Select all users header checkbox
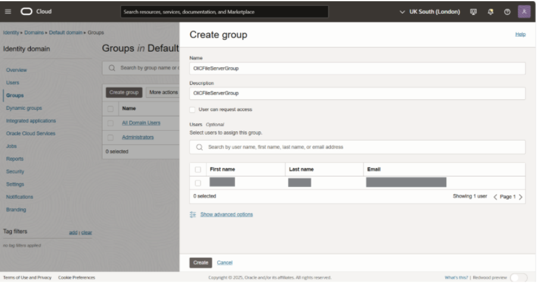The width and height of the screenshot is (541, 288). click(198, 170)
